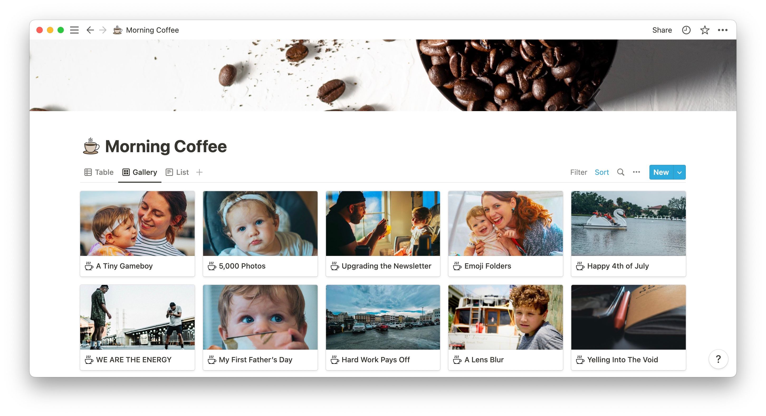Go back with the left arrow

tap(90, 30)
